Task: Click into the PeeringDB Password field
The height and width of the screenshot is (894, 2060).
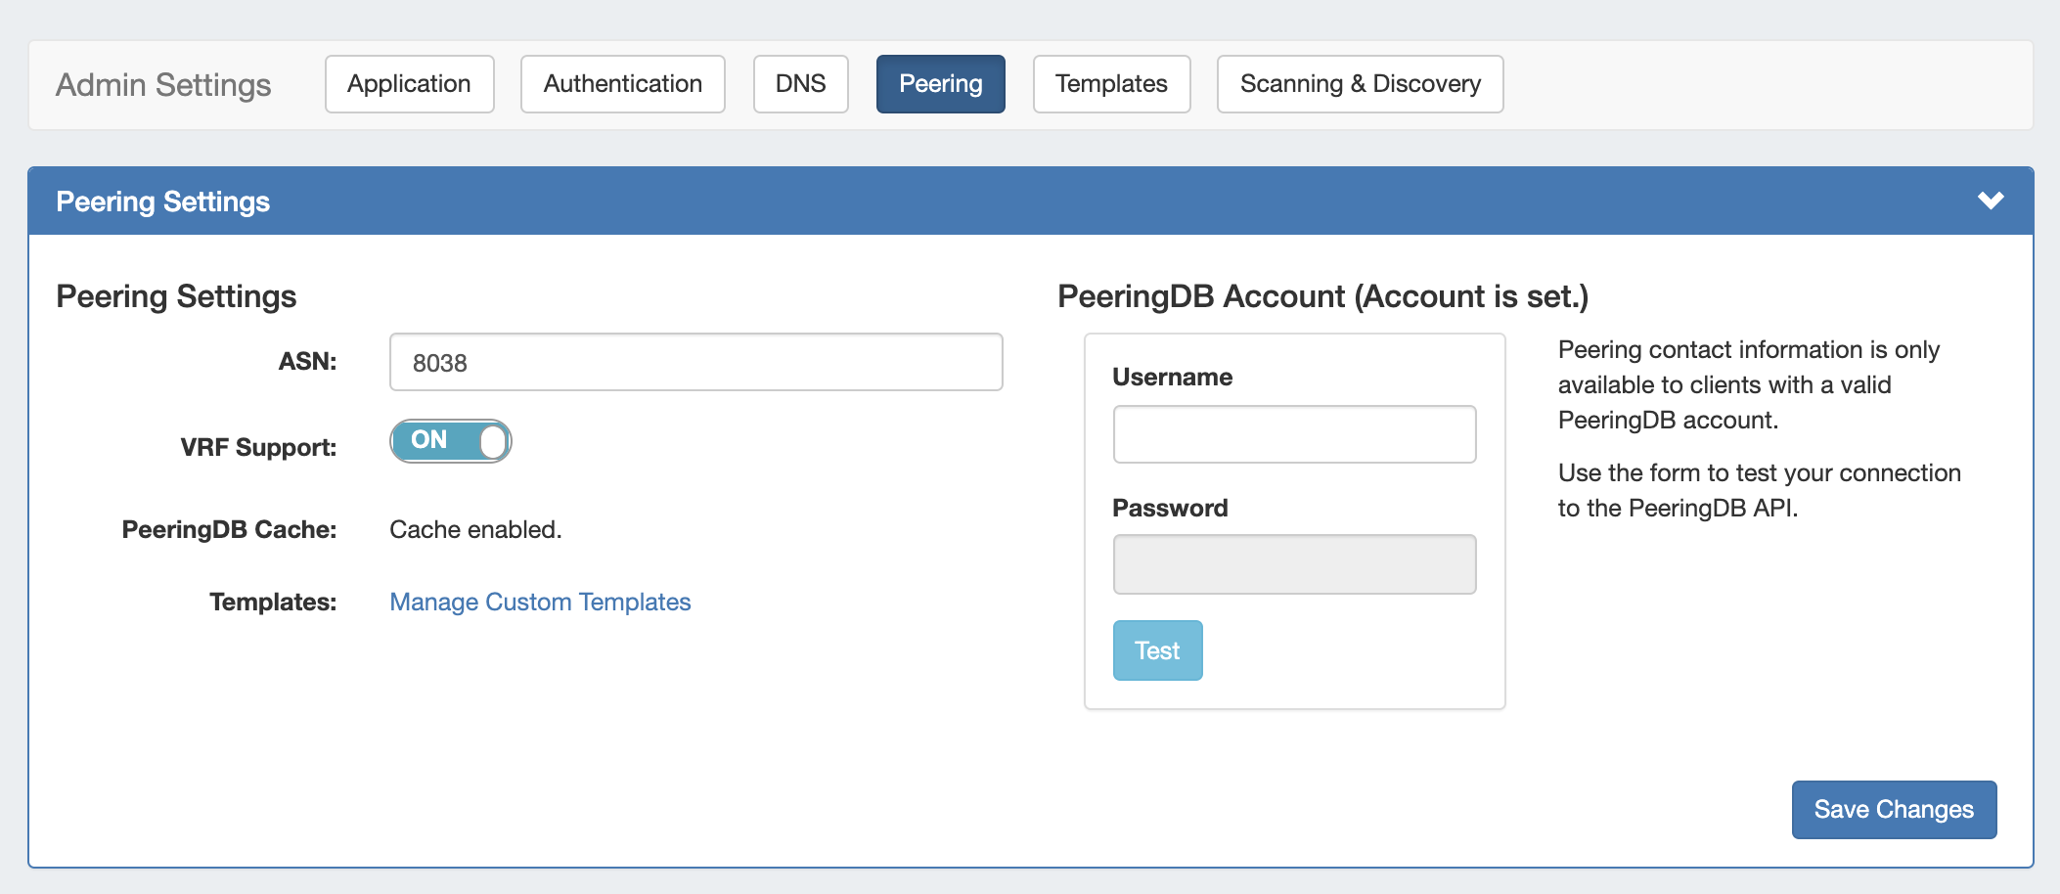Action: 1294,564
